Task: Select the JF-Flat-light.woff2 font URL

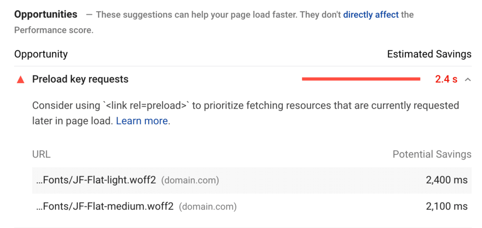Action: pos(96,180)
